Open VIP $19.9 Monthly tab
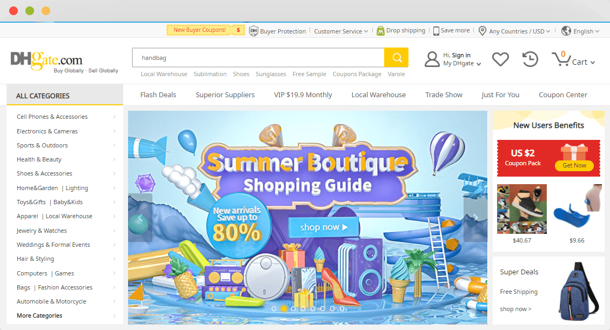 pos(303,95)
